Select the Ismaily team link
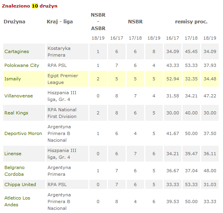 (13, 79)
